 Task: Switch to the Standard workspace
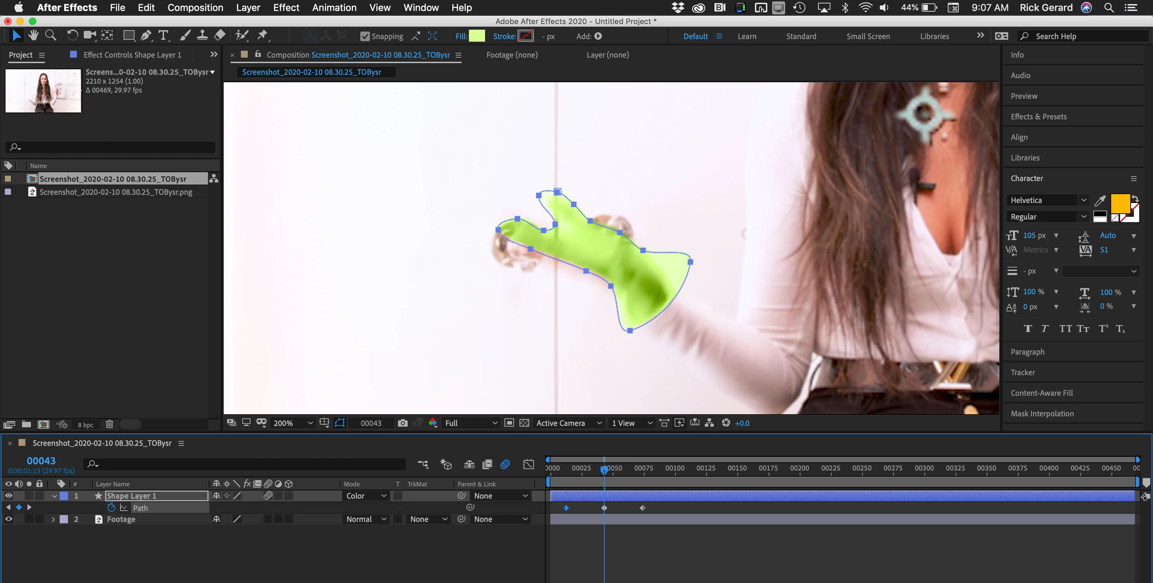pos(801,36)
